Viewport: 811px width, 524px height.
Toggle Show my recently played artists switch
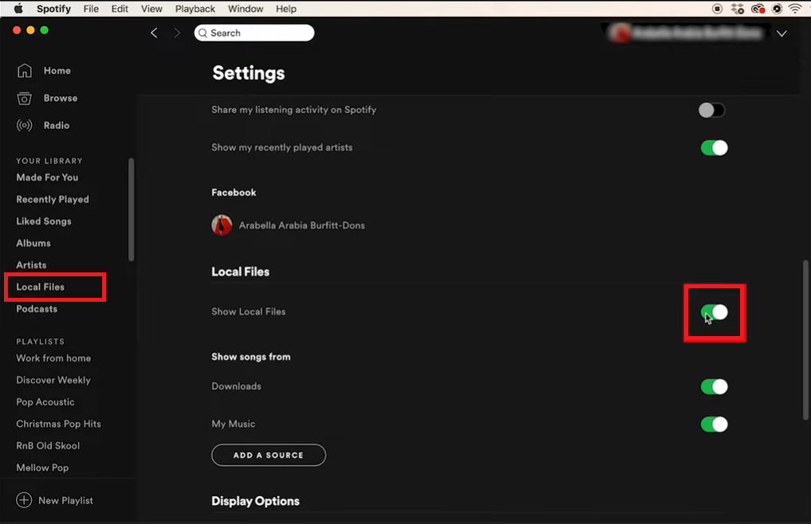pyautogui.click(x=714, y=148)
